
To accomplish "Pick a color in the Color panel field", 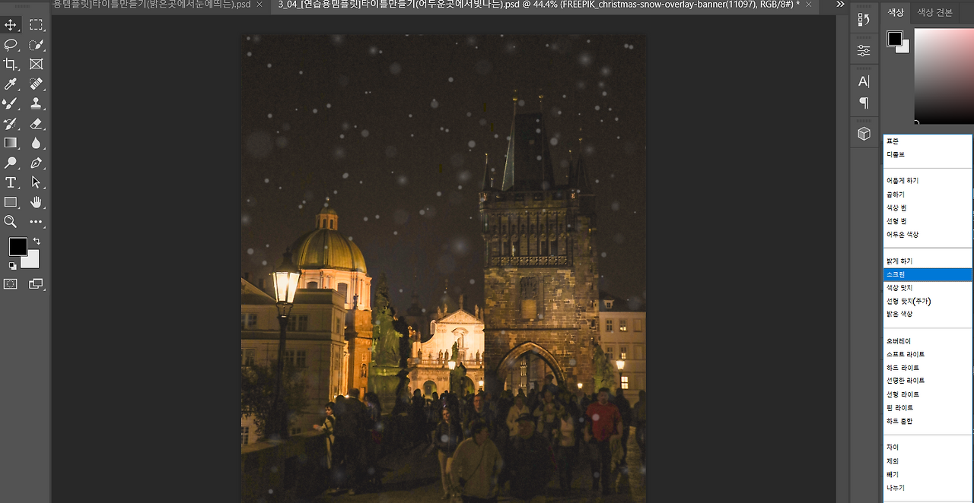I will 944,75.
